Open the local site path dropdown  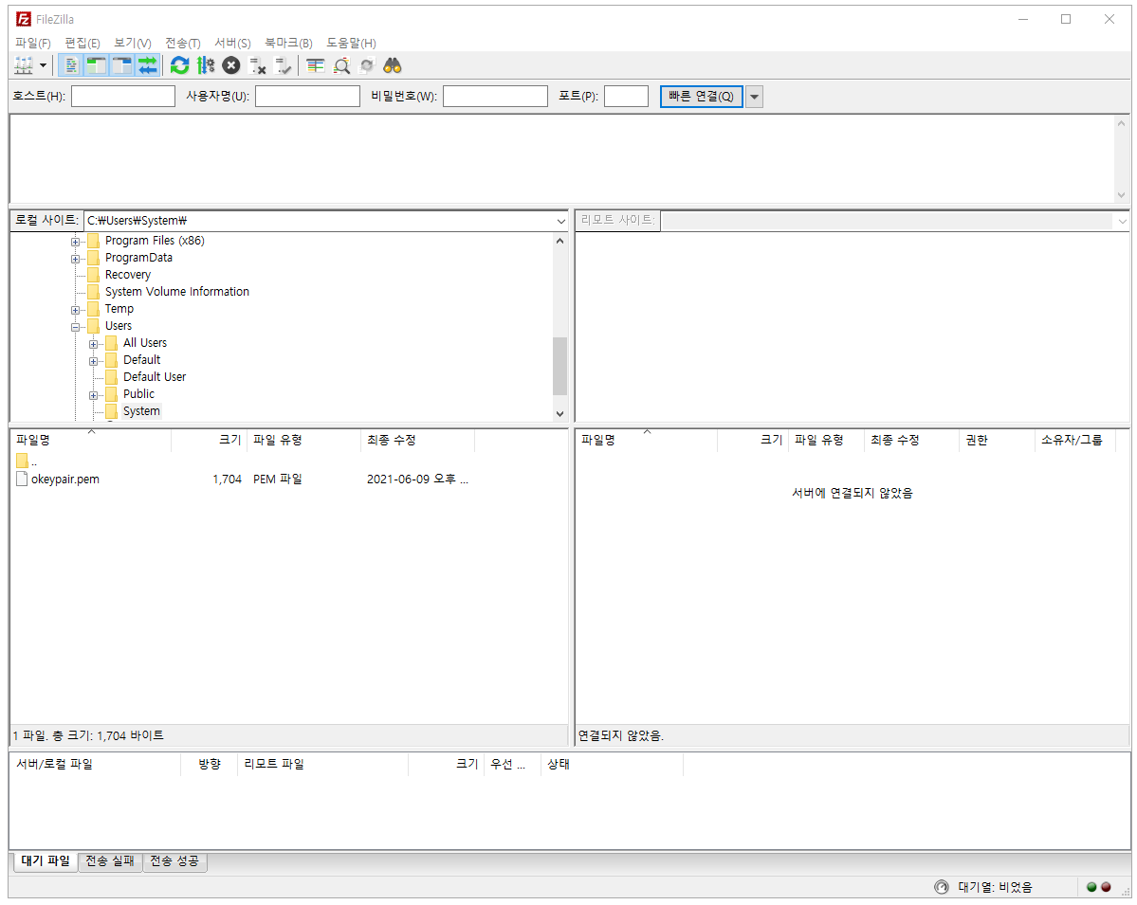561,221
